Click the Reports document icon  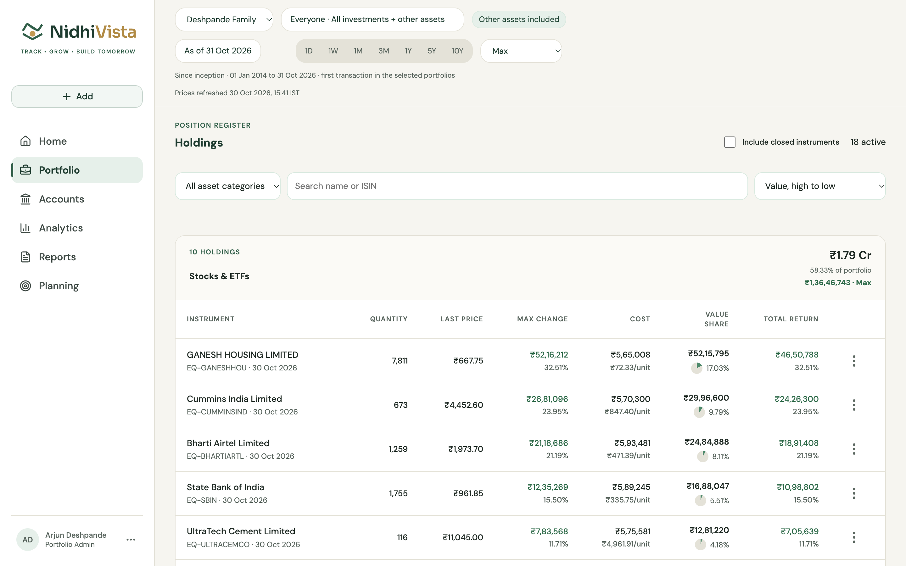(25, 257)
